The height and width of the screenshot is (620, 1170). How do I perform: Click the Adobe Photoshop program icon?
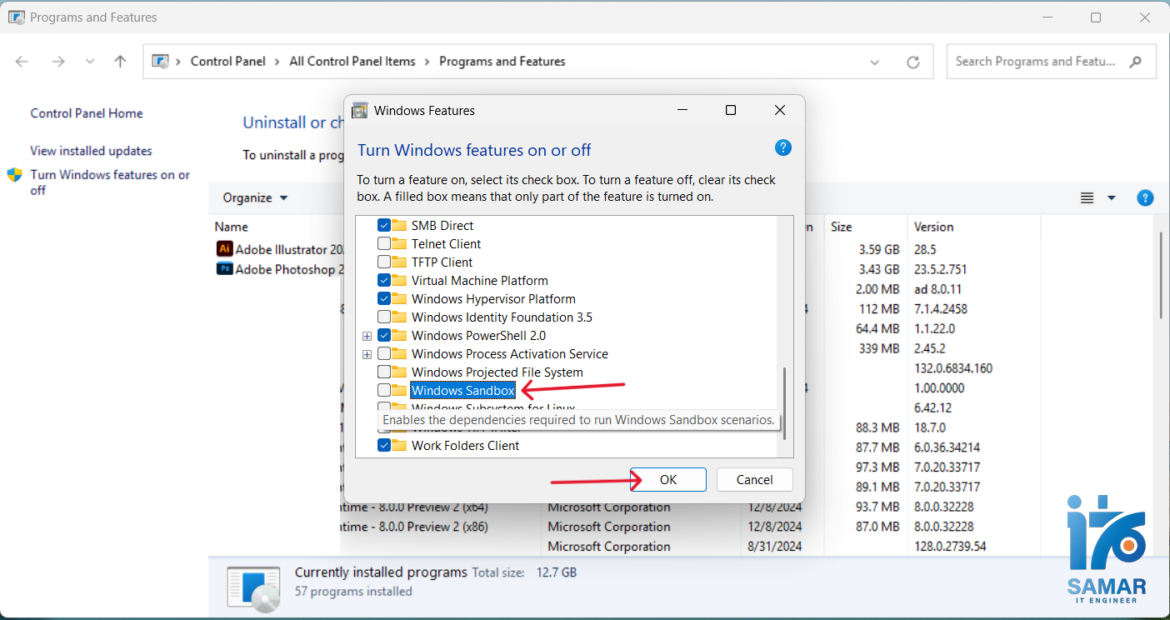click(224, 268)
